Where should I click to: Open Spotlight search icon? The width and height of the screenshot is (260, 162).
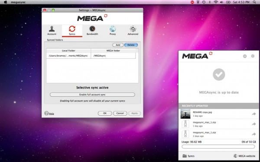point(254,2)
